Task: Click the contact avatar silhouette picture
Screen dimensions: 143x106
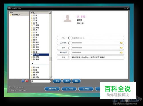Action: pyautogui.click(x=67, y=19)
